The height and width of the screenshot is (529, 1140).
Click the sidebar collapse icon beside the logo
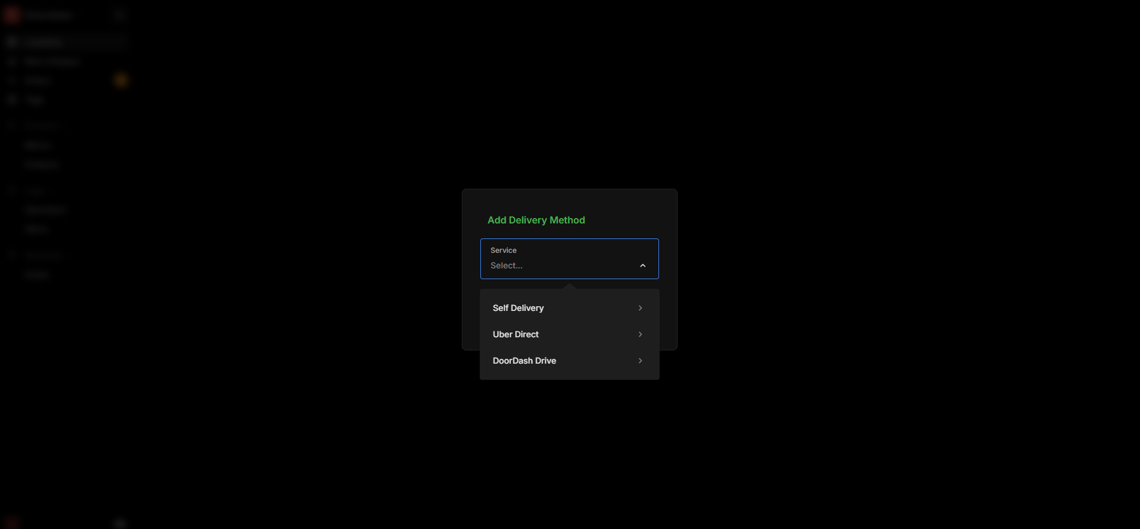click(119, 15)
